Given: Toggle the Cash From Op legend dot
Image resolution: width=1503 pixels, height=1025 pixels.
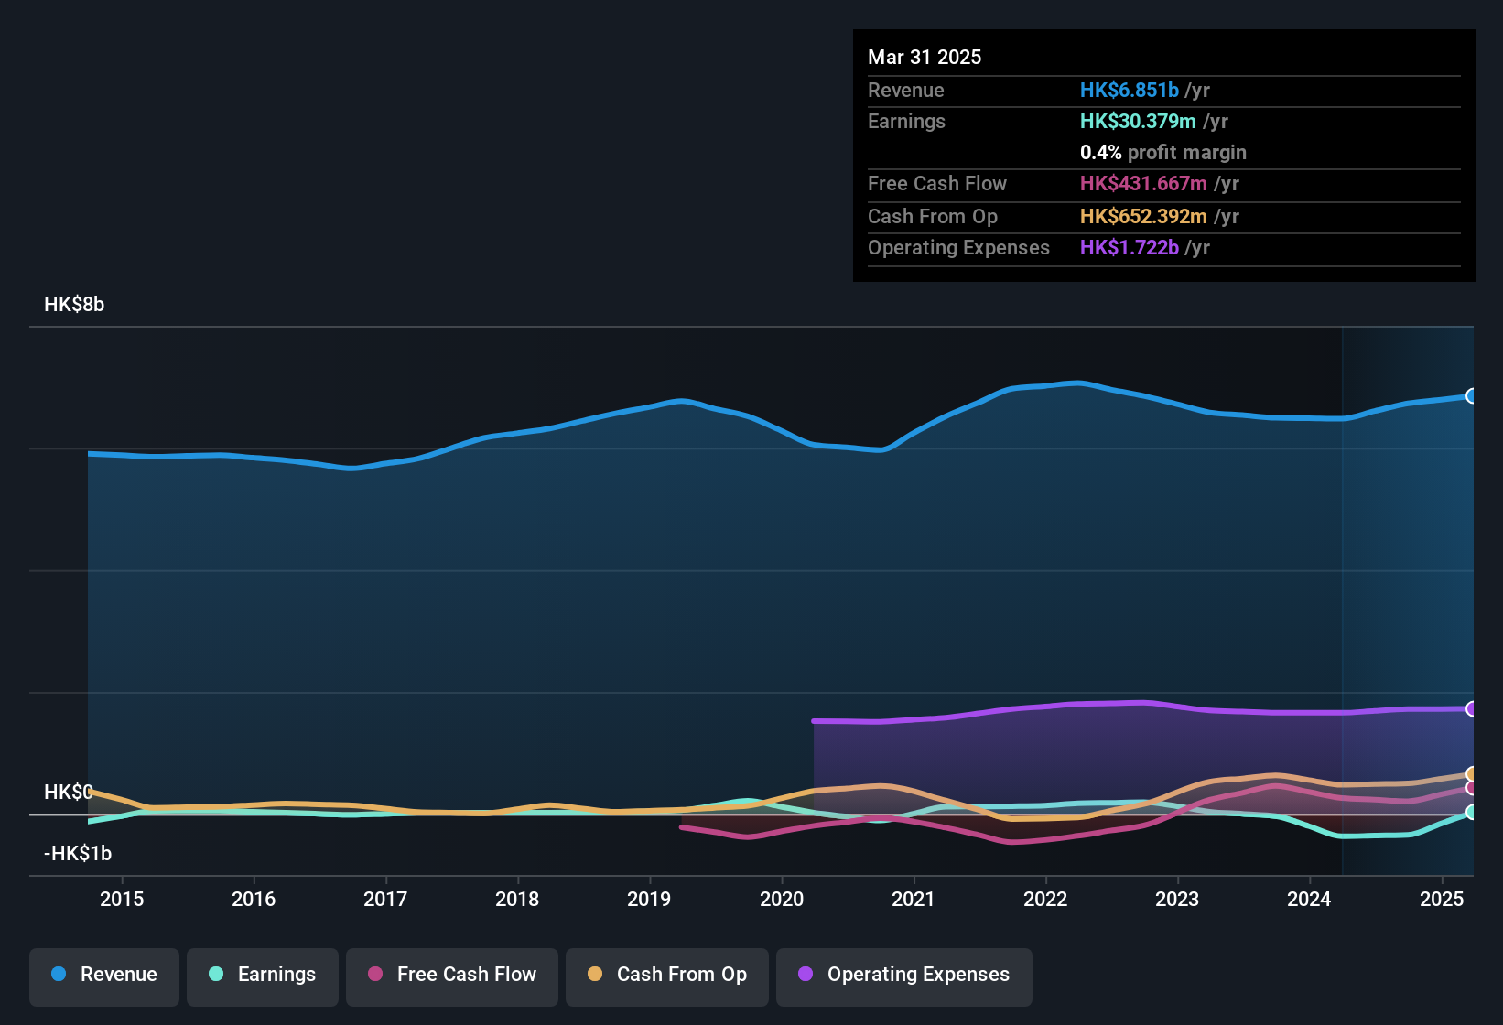Looking at the screenshot, I should pos(594,975).
